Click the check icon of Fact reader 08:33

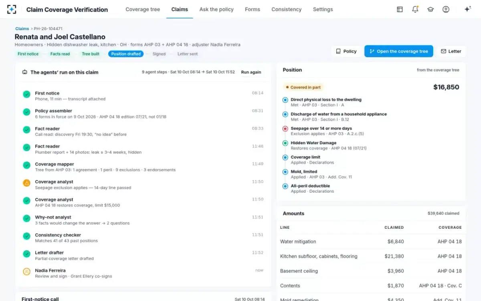coord(26,130)
